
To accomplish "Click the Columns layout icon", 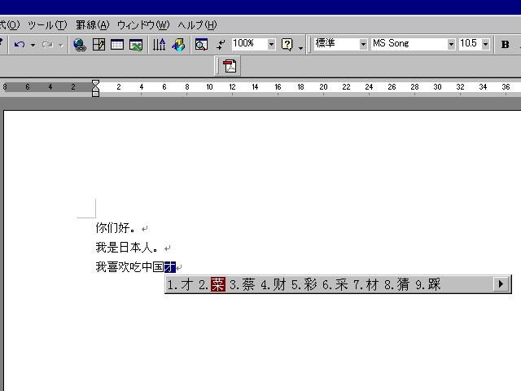I will coord(160,45).
